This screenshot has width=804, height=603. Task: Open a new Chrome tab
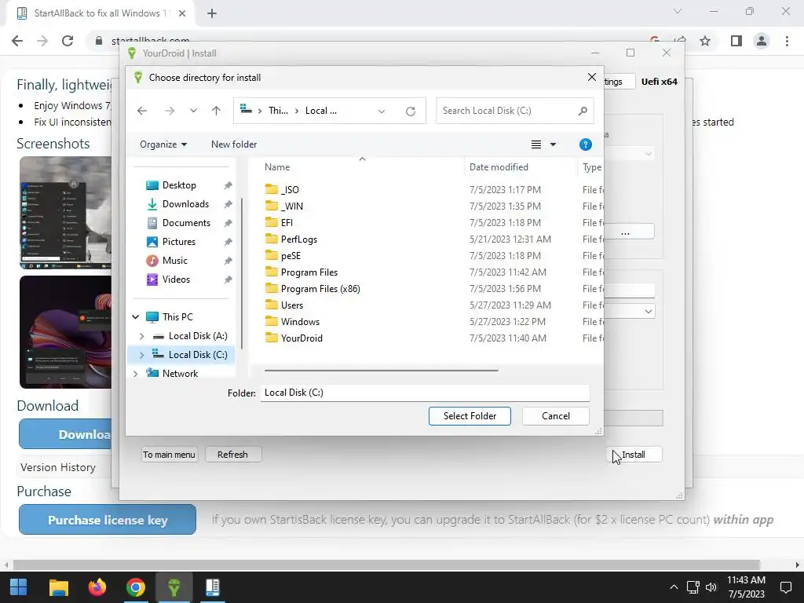(x=212, y=13)
